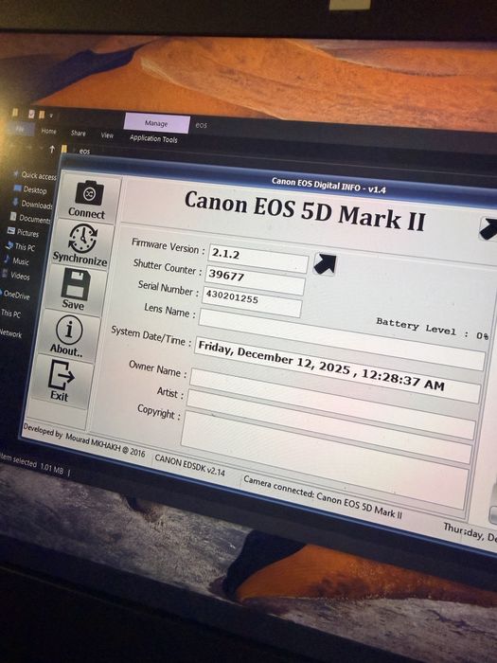
Task: Select the Firmware Version field showing 2.1.2
Action: 258,258
